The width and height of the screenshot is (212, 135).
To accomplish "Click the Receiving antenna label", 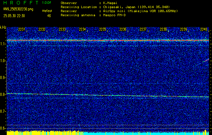I will coord(78,15).
